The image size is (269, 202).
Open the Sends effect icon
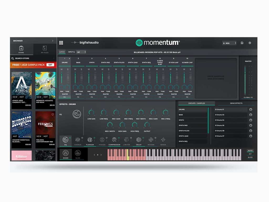(163, 140)
